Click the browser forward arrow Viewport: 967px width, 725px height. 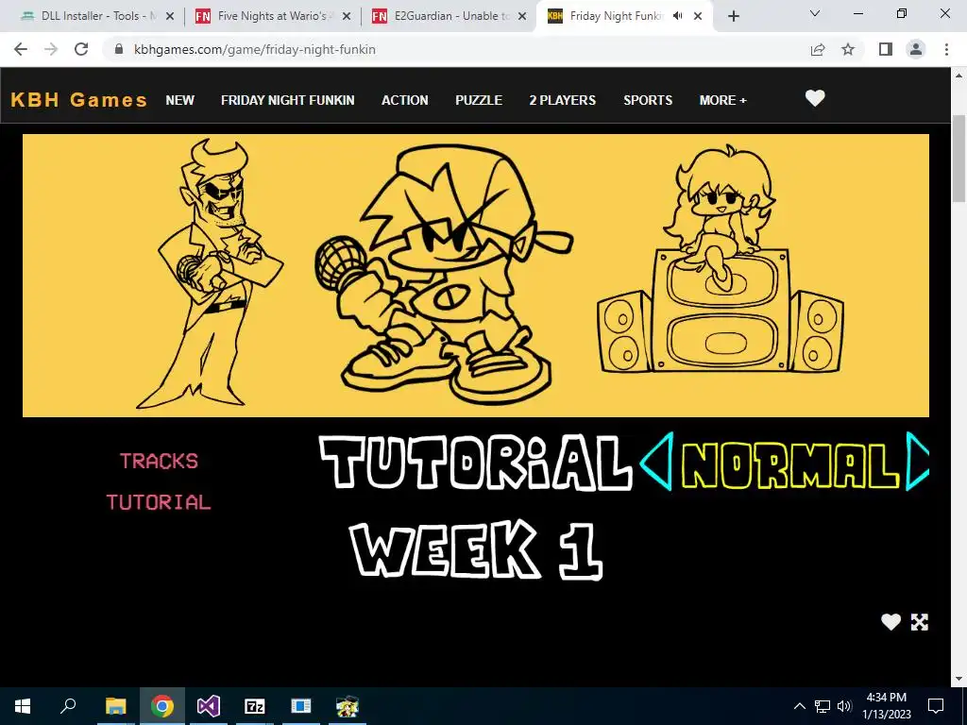pos(51,49)
